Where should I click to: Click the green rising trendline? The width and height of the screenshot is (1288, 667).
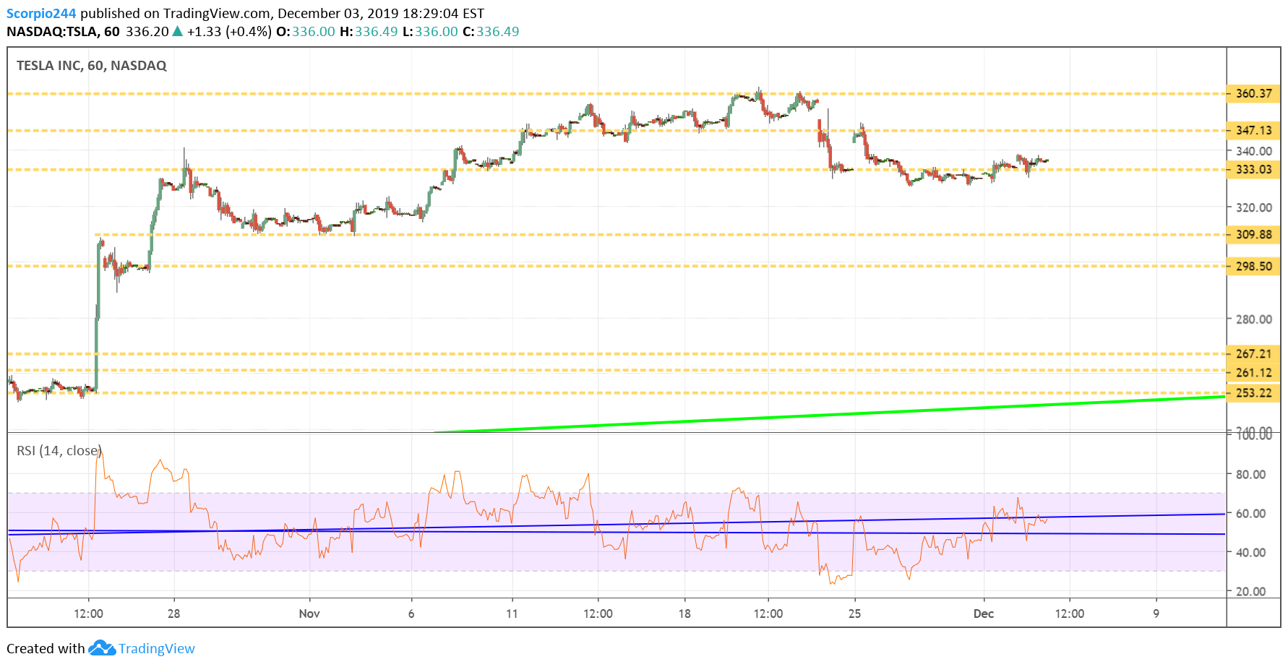pyautogui.click(x=831, y=414)
